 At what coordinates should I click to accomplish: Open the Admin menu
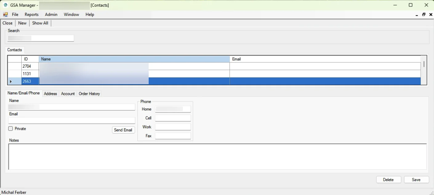(x=51, y=14)
